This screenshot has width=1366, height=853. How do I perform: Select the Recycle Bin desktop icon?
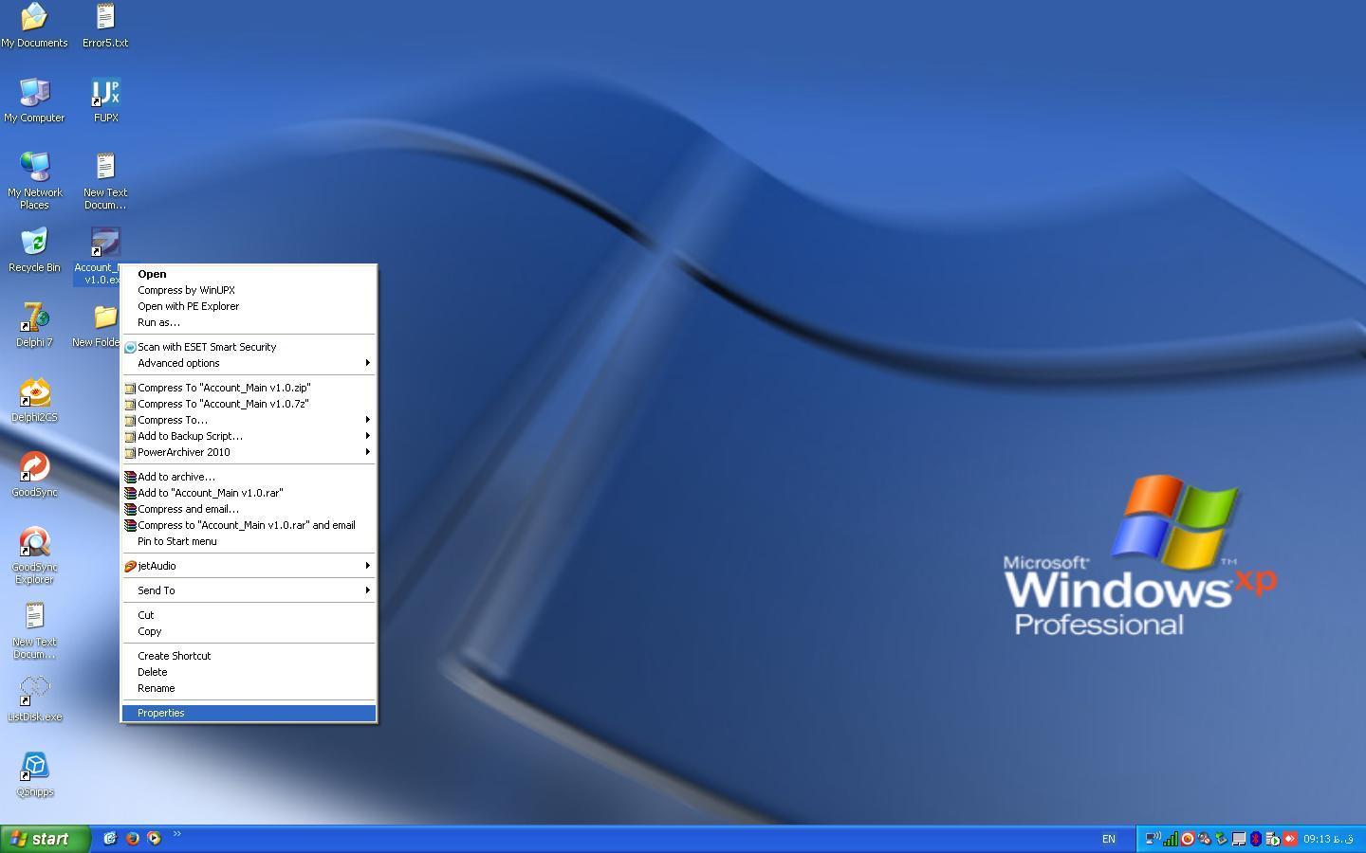[x=34, y=244]
